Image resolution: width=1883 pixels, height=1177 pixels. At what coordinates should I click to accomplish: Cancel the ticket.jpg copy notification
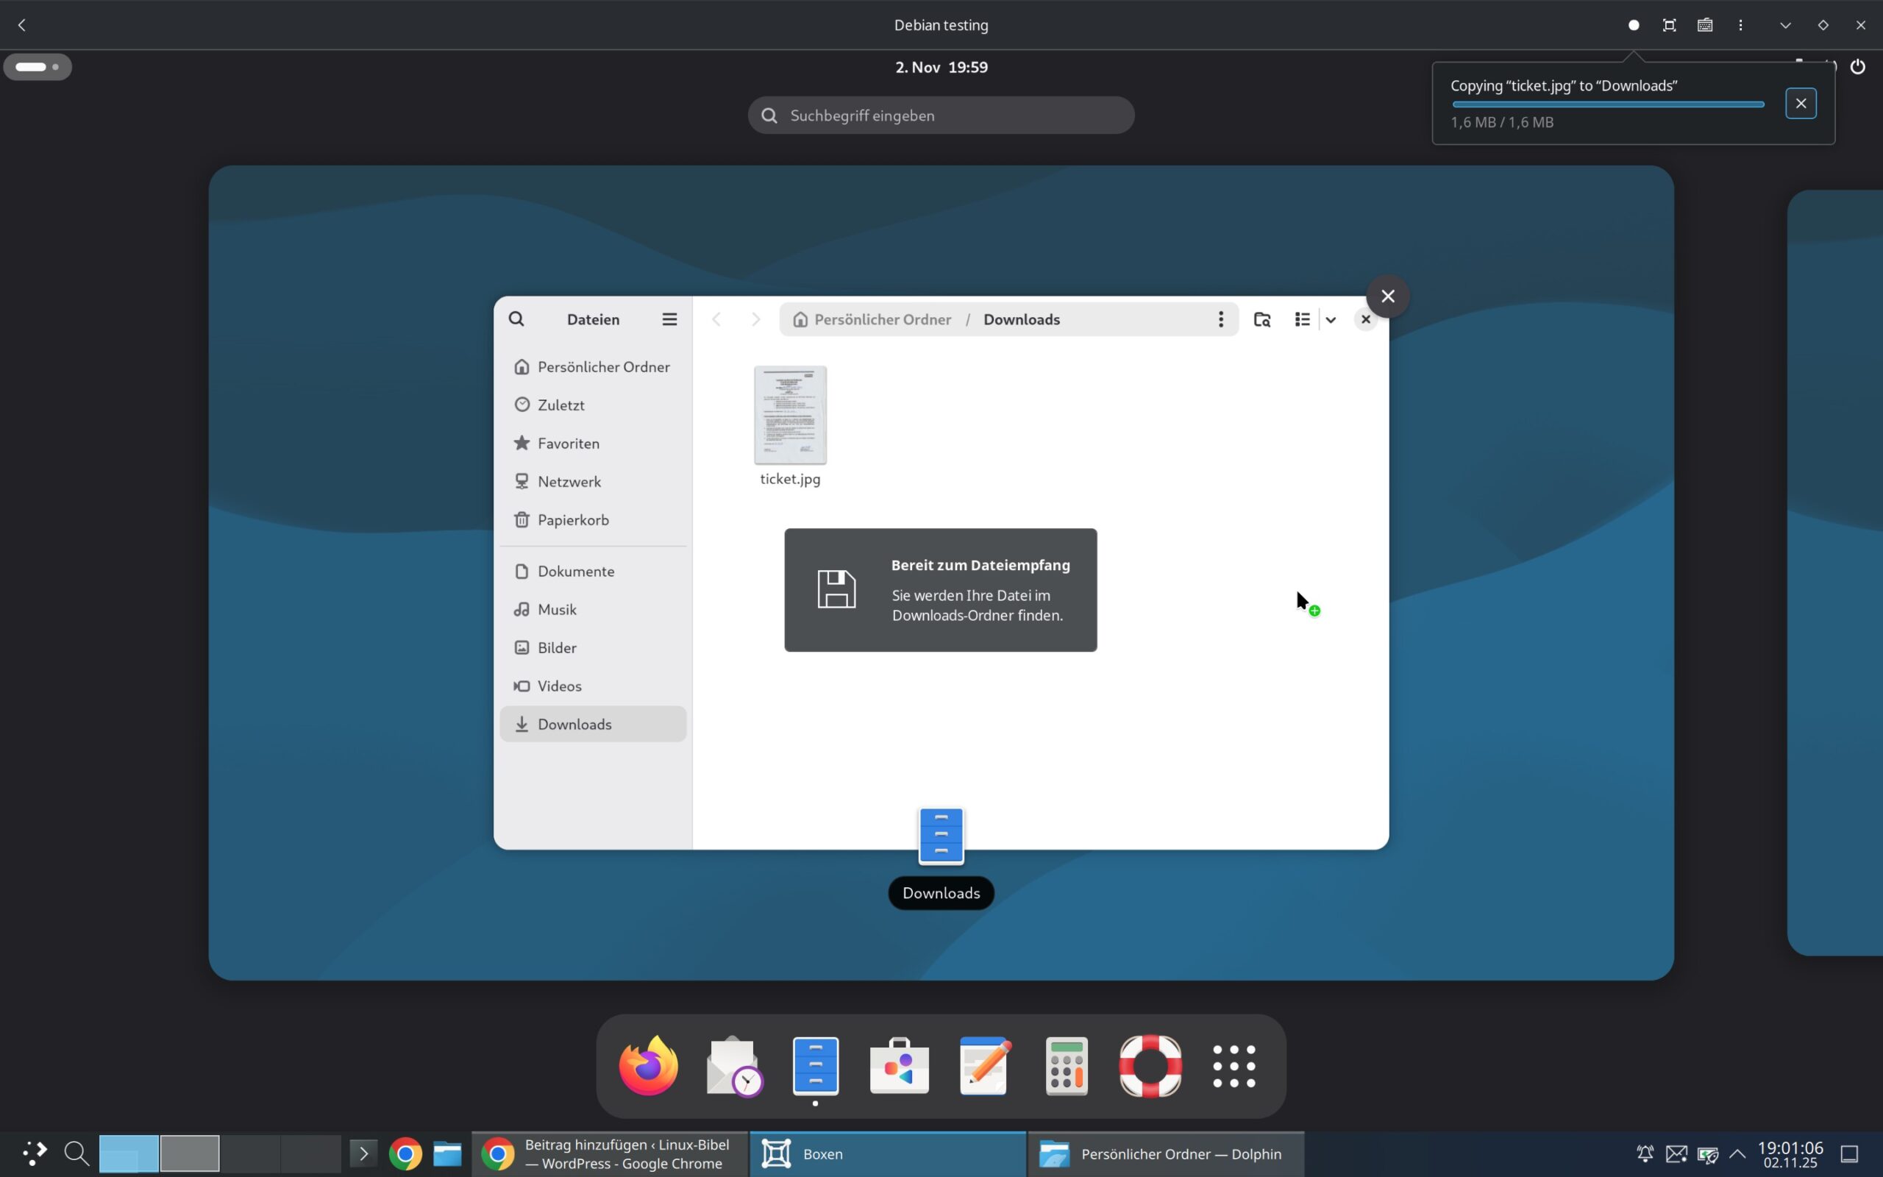[x=1801, y=104]
